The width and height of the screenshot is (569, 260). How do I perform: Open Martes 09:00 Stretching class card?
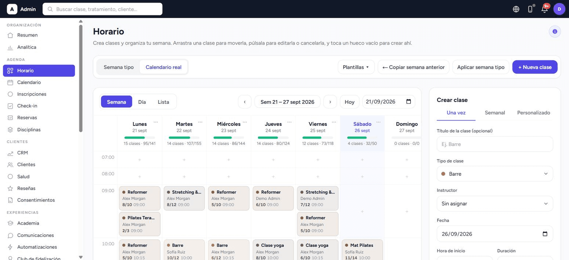(x=184, y=198)
